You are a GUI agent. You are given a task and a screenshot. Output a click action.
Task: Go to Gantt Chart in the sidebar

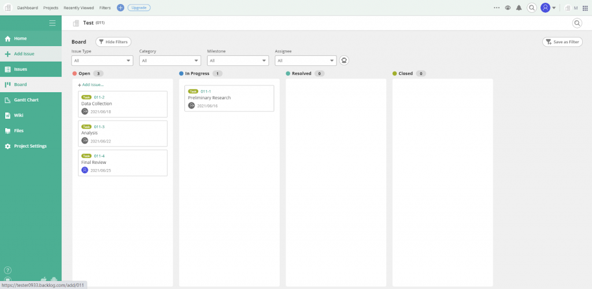click(26, 100)
